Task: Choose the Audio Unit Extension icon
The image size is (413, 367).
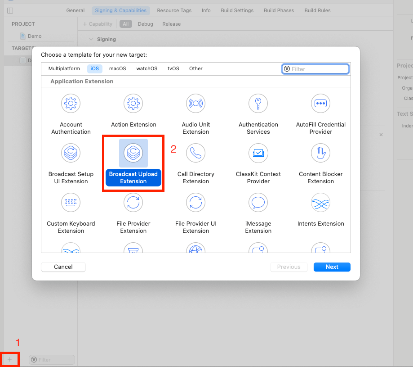Action: (195, 103)
